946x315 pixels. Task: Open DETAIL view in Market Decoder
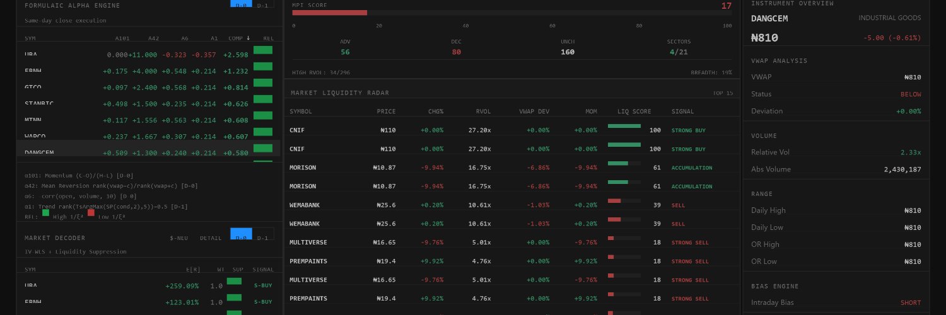pyautogui.click(x=211, y=238)
